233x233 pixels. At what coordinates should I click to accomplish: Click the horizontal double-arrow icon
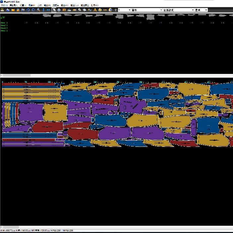pos(48,10)
